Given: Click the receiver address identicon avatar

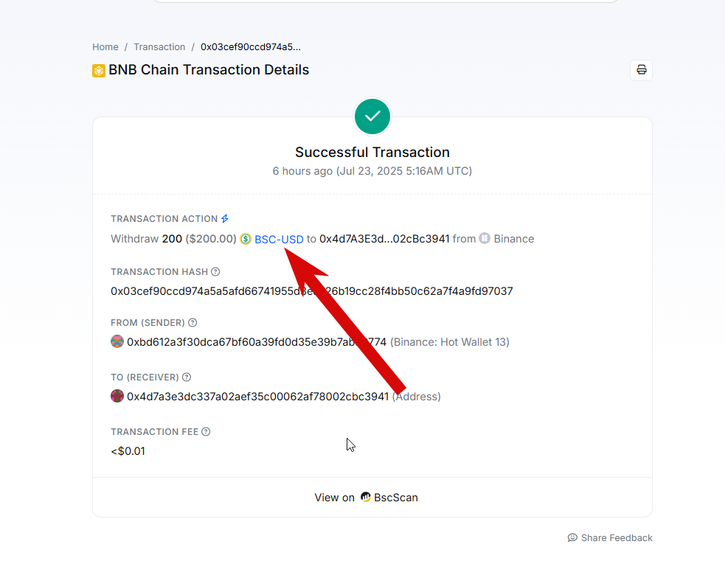Looking at the screenshot, I should pyautogui.click(x=117, y=396).
